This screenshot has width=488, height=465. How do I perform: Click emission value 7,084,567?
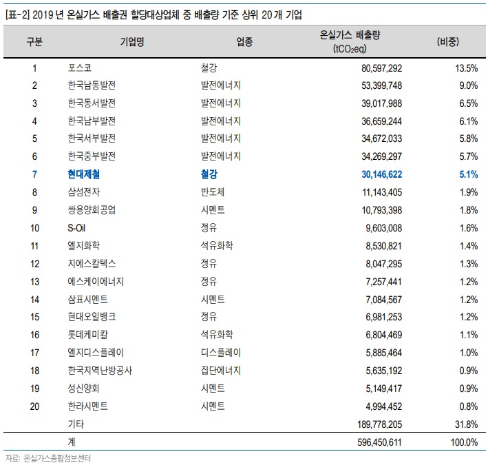(384, 300)
